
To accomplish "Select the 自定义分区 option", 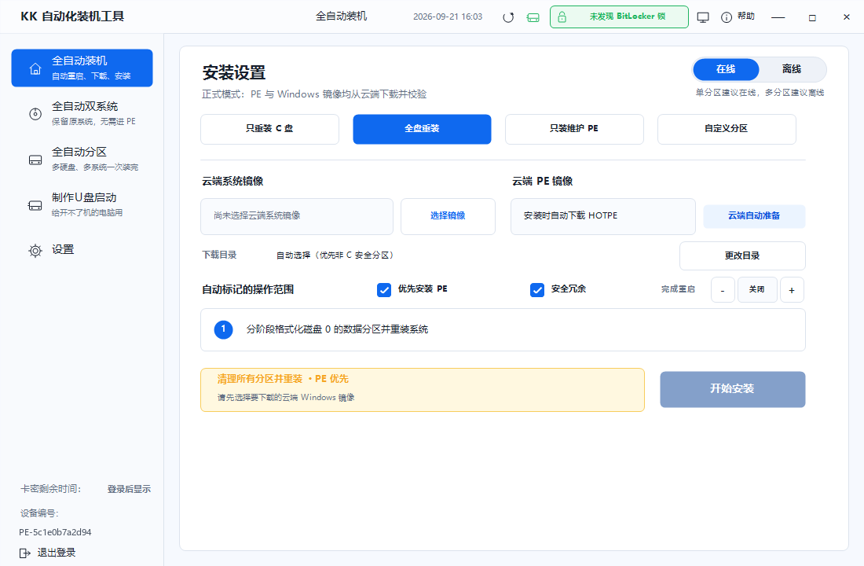I will tap(727, 129).
